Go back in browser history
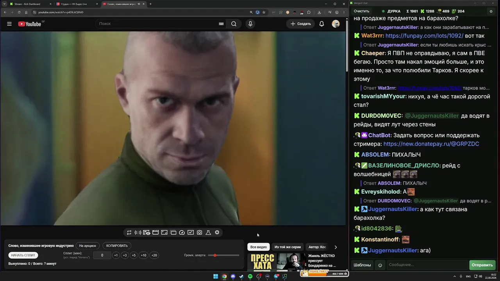The height and width of the screenshot is (281, 500). 5,12
